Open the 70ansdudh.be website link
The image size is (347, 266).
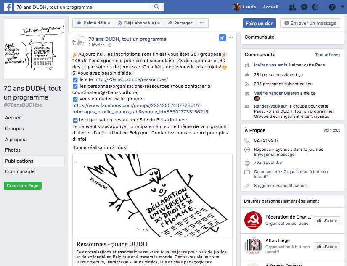coord(268,163)
